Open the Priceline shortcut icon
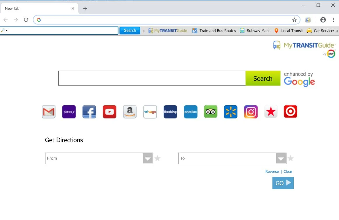The height and width of the screenshot is (220, 339). coord(191,112)
